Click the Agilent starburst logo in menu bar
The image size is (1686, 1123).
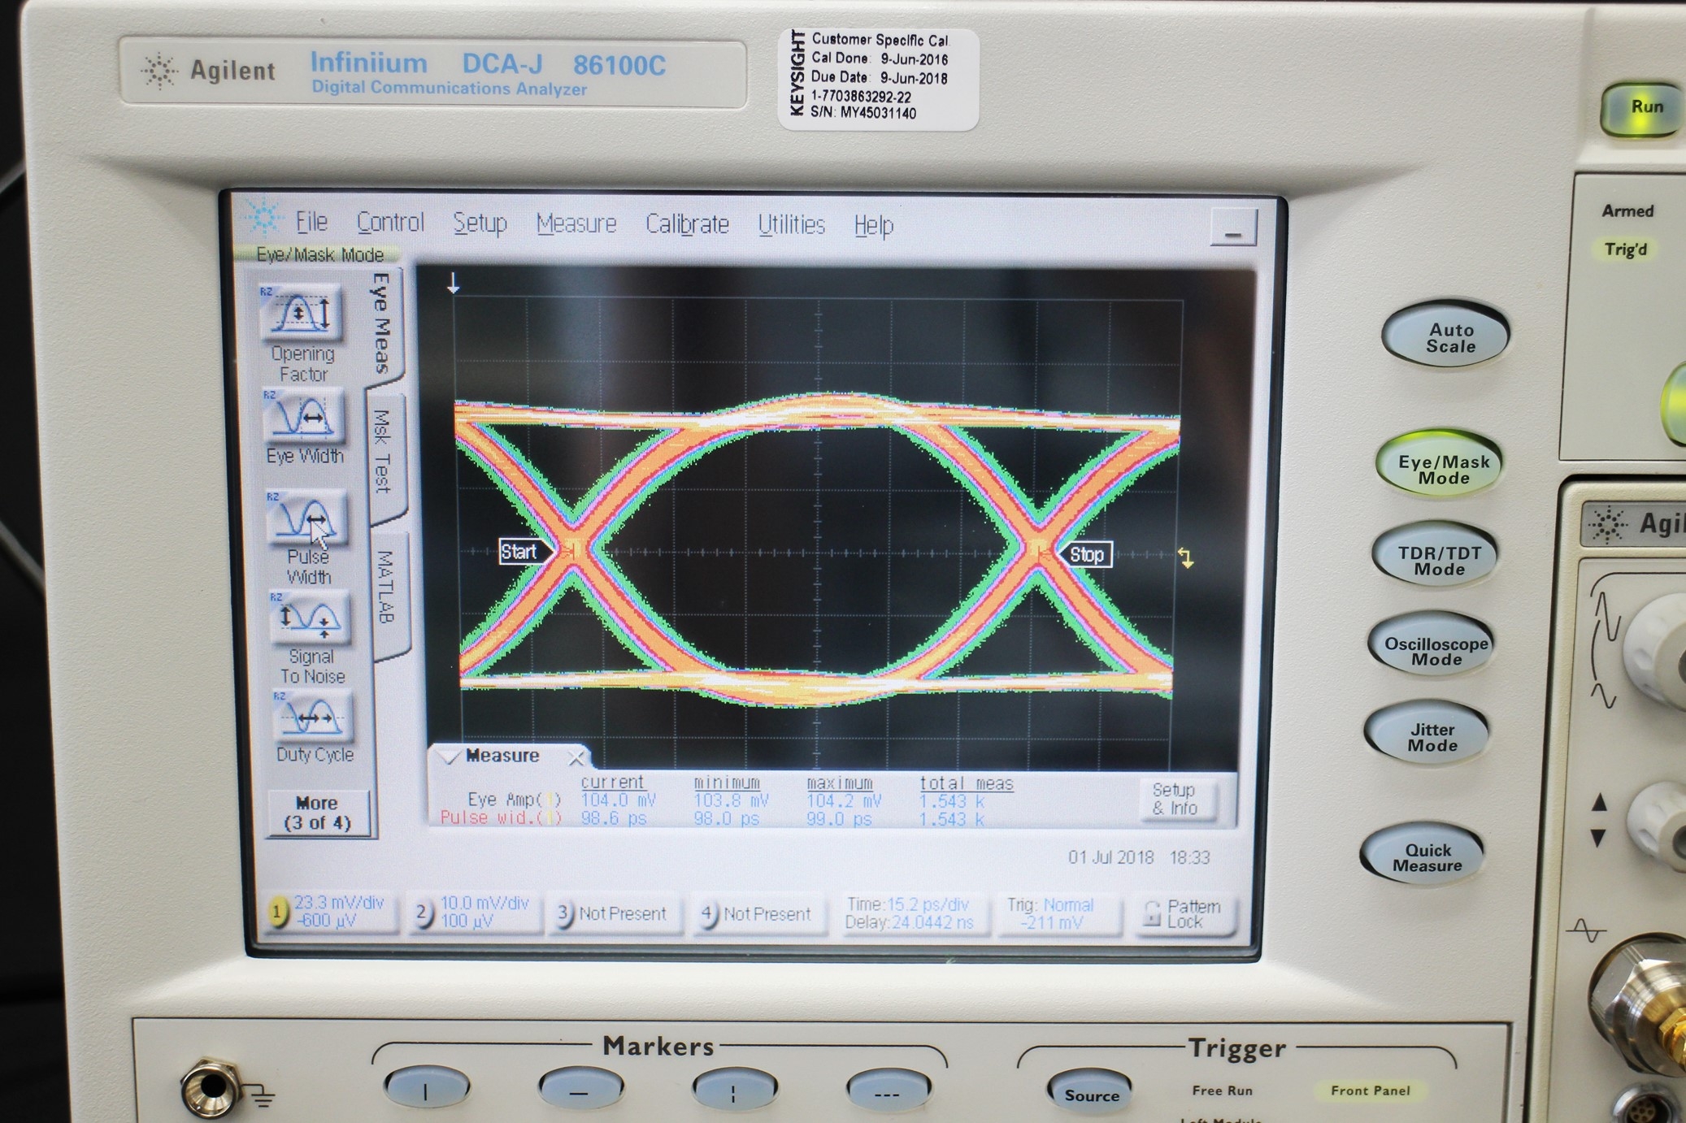coord(263,219)
